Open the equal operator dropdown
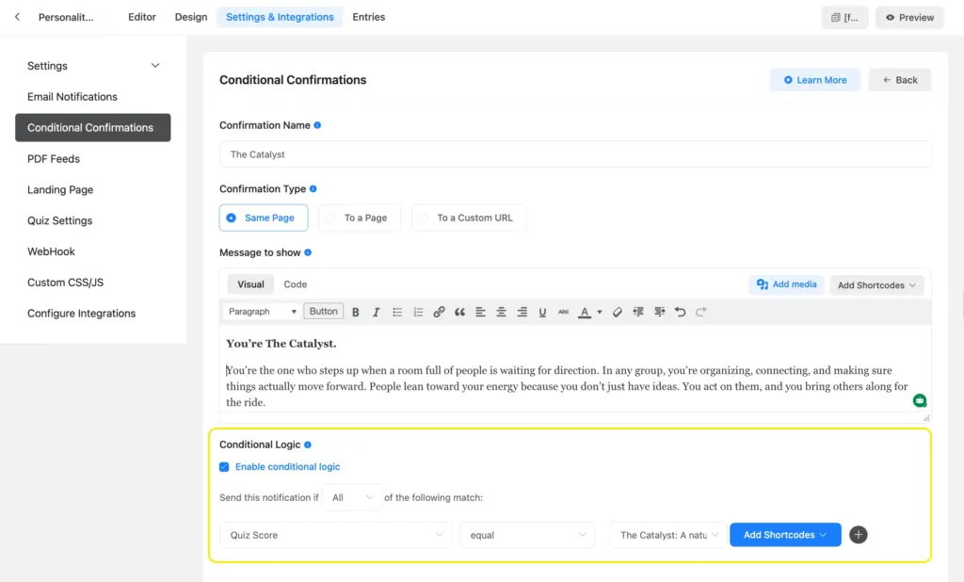 click(527, 535)
